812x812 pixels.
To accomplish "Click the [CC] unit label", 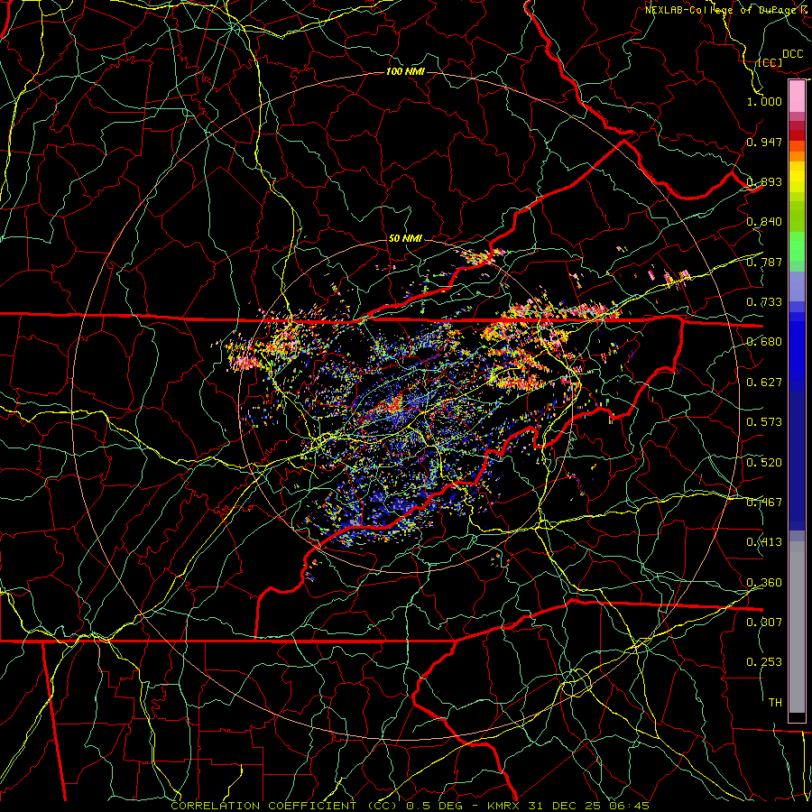I will (x=770, y=62).
